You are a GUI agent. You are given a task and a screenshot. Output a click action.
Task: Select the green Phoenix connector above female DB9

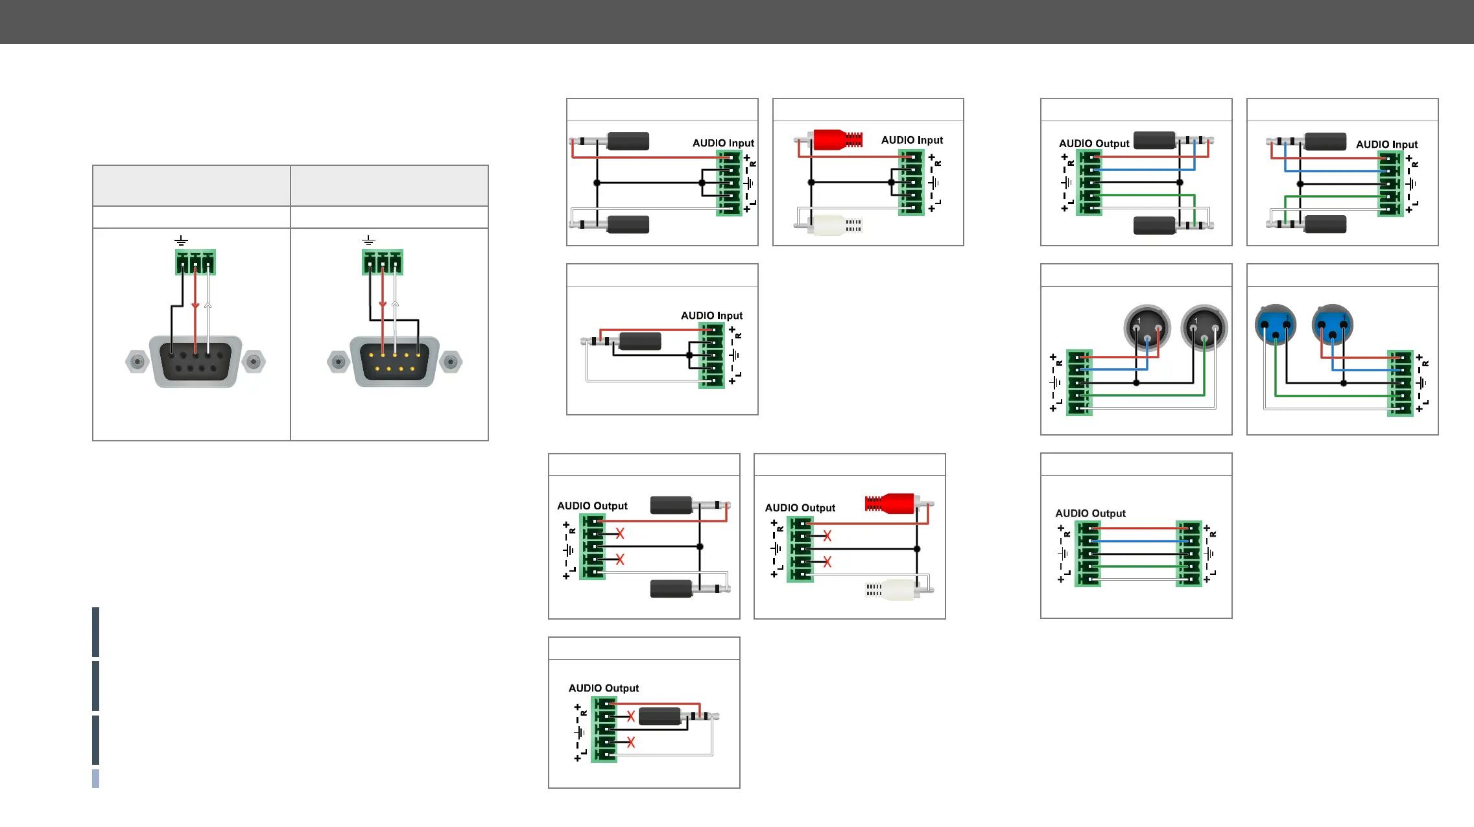195,262
